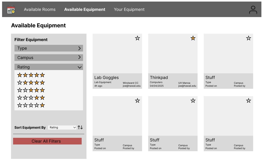Open the Sort Equipment By dropdown
Image resolution: width=264 pixels, height=161 pixels.
[62, 128]
